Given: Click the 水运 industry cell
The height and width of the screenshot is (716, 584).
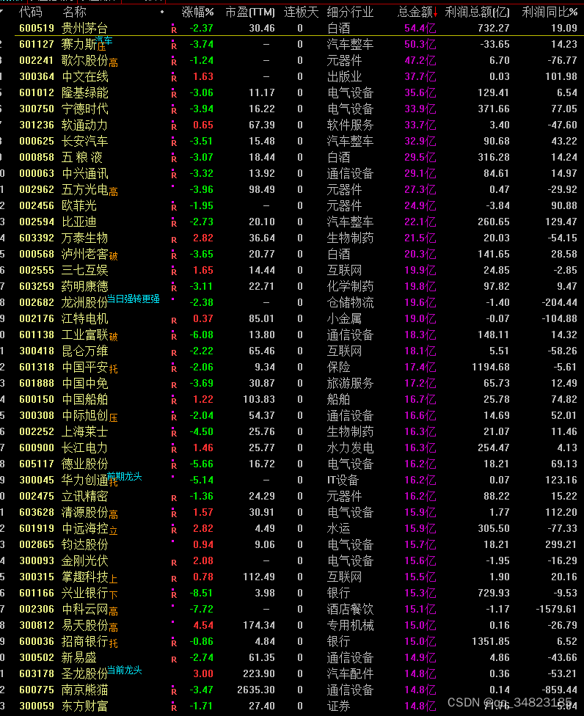Looking at the screenshot, I should 338,528.
